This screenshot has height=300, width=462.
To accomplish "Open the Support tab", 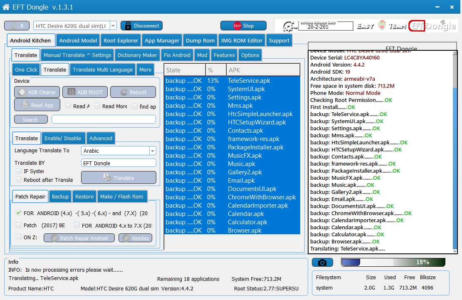I will coord(279,40).
